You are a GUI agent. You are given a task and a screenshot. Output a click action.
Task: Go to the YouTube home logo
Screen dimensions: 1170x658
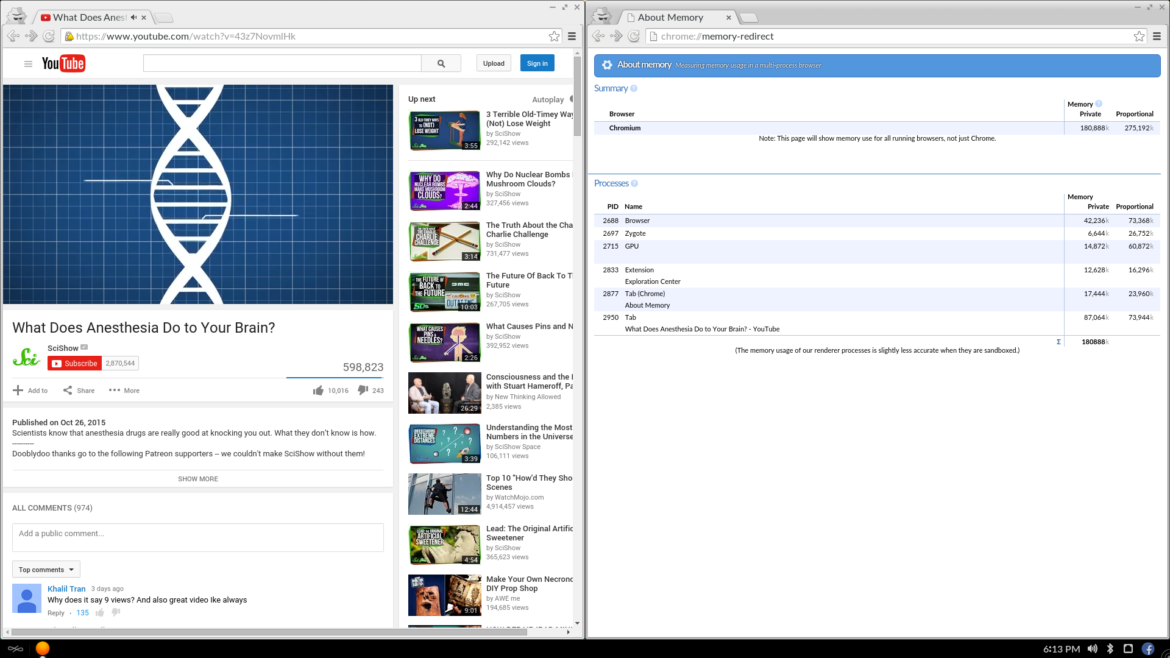click(x=63, y=63)
